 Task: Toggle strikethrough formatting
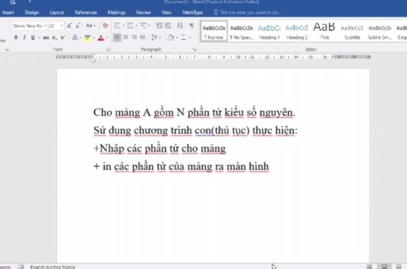point(46,38)
